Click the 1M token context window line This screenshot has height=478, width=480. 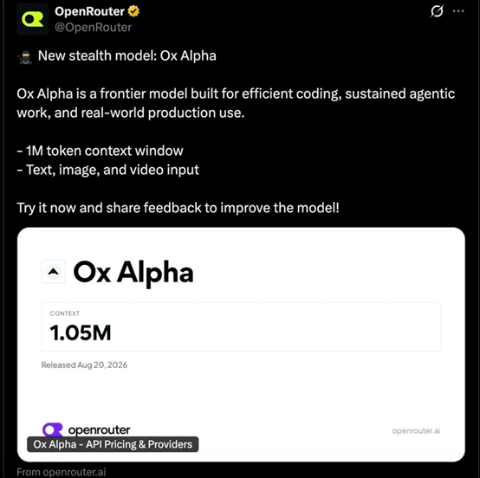100,151
